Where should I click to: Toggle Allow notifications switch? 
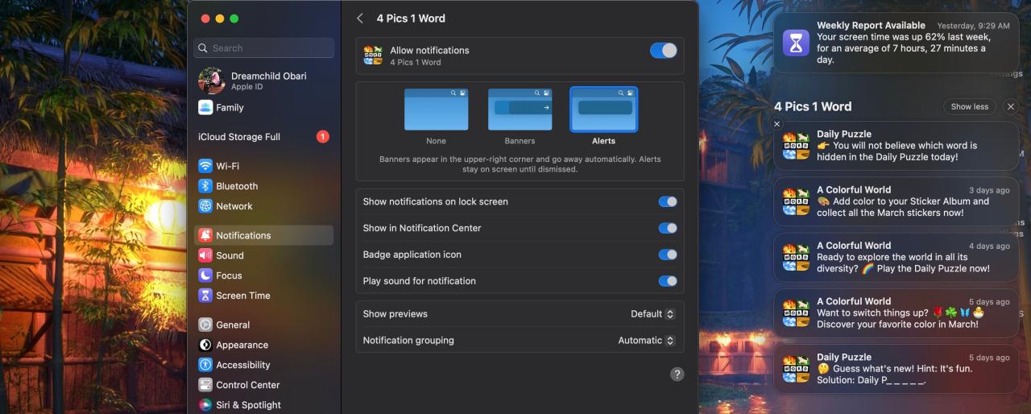pos(664,51)
